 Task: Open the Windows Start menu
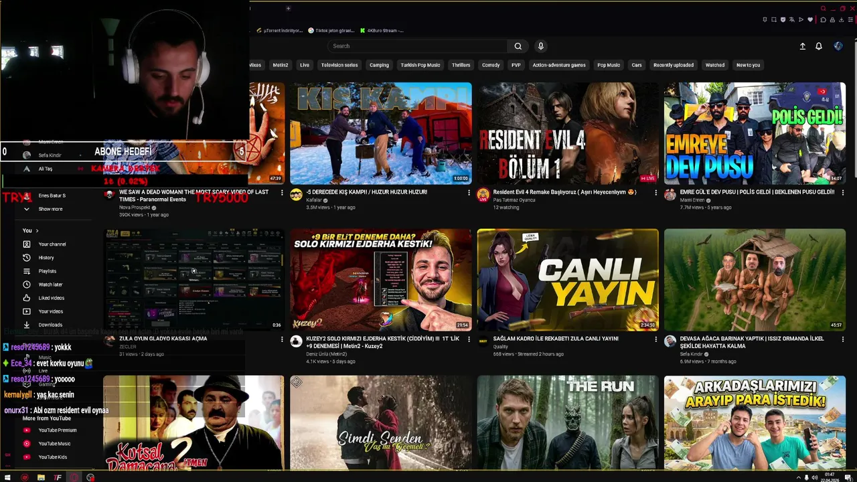coord(8,477)
